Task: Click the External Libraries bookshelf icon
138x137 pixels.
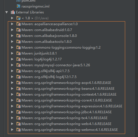Action: point(13,12)
